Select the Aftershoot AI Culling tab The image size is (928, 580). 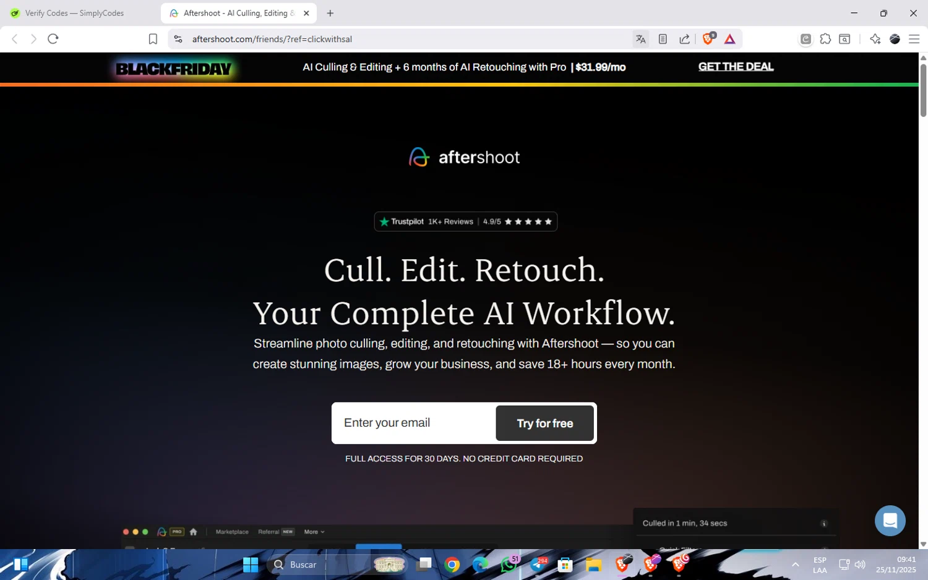238,13
